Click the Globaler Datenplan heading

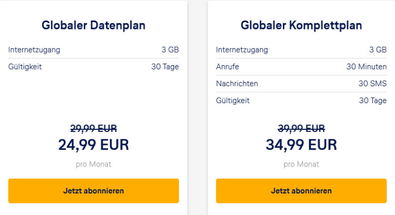click(93, 25)
